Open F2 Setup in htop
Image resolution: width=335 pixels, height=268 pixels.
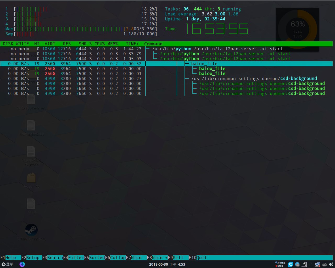pyautogui.click(x=32, y=258)
